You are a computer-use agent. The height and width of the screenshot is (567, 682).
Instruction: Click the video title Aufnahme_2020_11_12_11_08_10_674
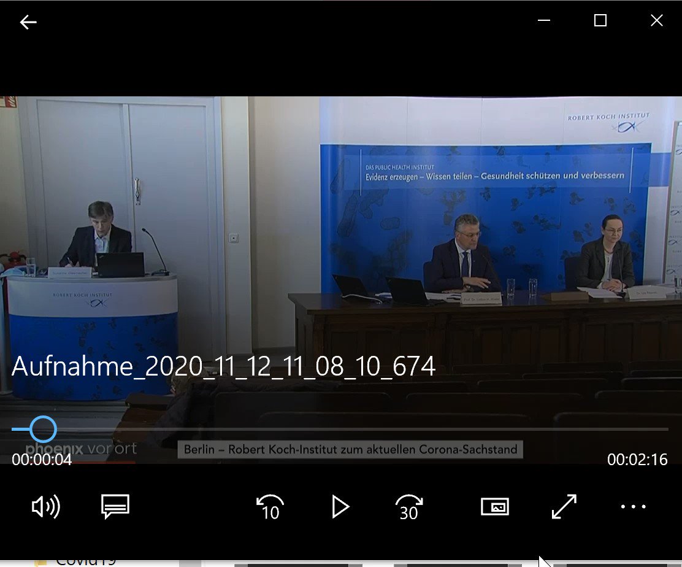(224, 366)
